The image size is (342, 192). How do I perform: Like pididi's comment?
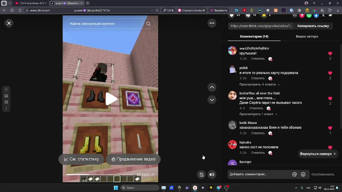pyautogui.click(x=330, y=73)
